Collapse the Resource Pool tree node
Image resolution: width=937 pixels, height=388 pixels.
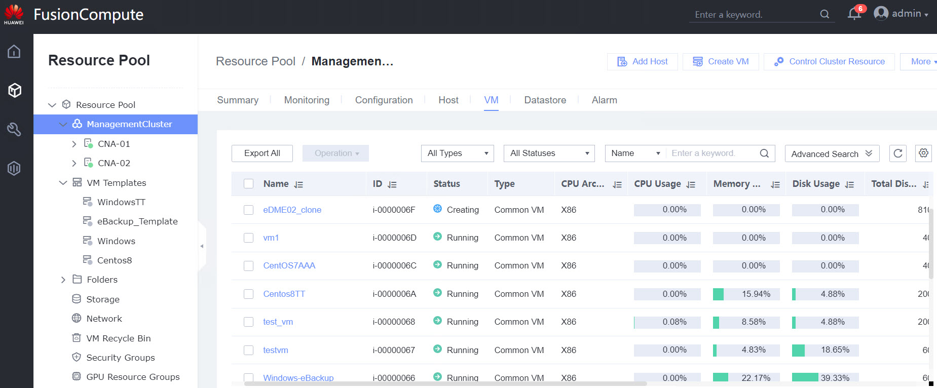(x=52, y=105)
